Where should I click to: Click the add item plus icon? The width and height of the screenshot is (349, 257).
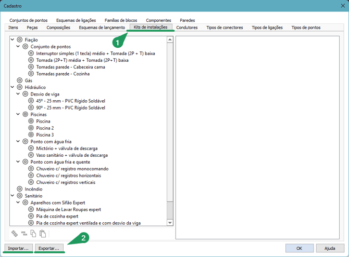[x=15, y=234]
